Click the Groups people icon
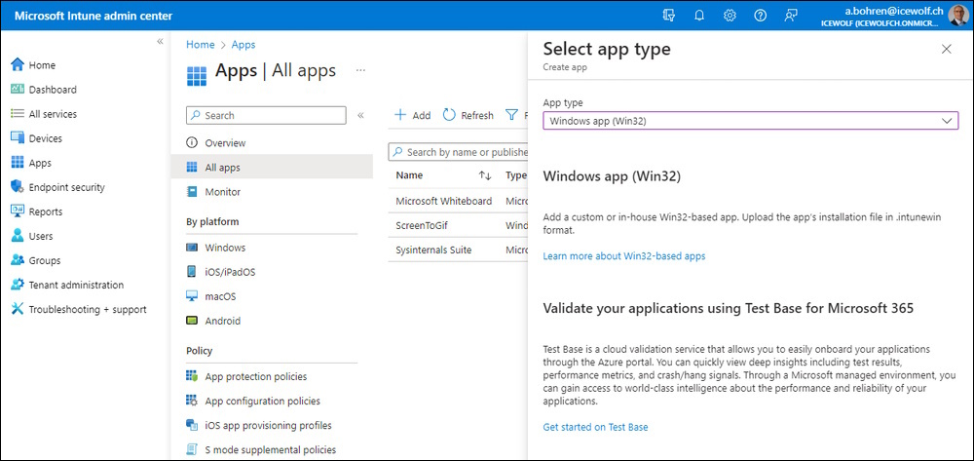The image size is (974, 461). [x=18, y=260]
